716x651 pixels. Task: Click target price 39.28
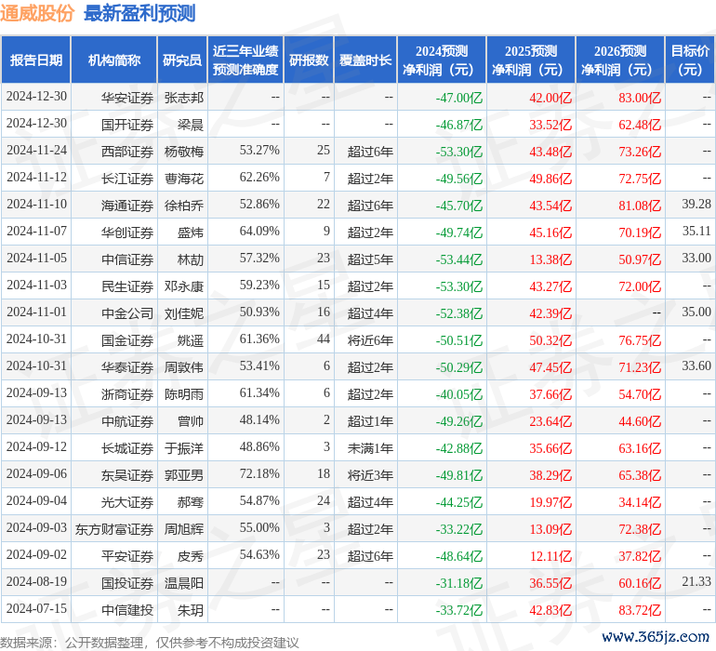[x=696, y=205]
